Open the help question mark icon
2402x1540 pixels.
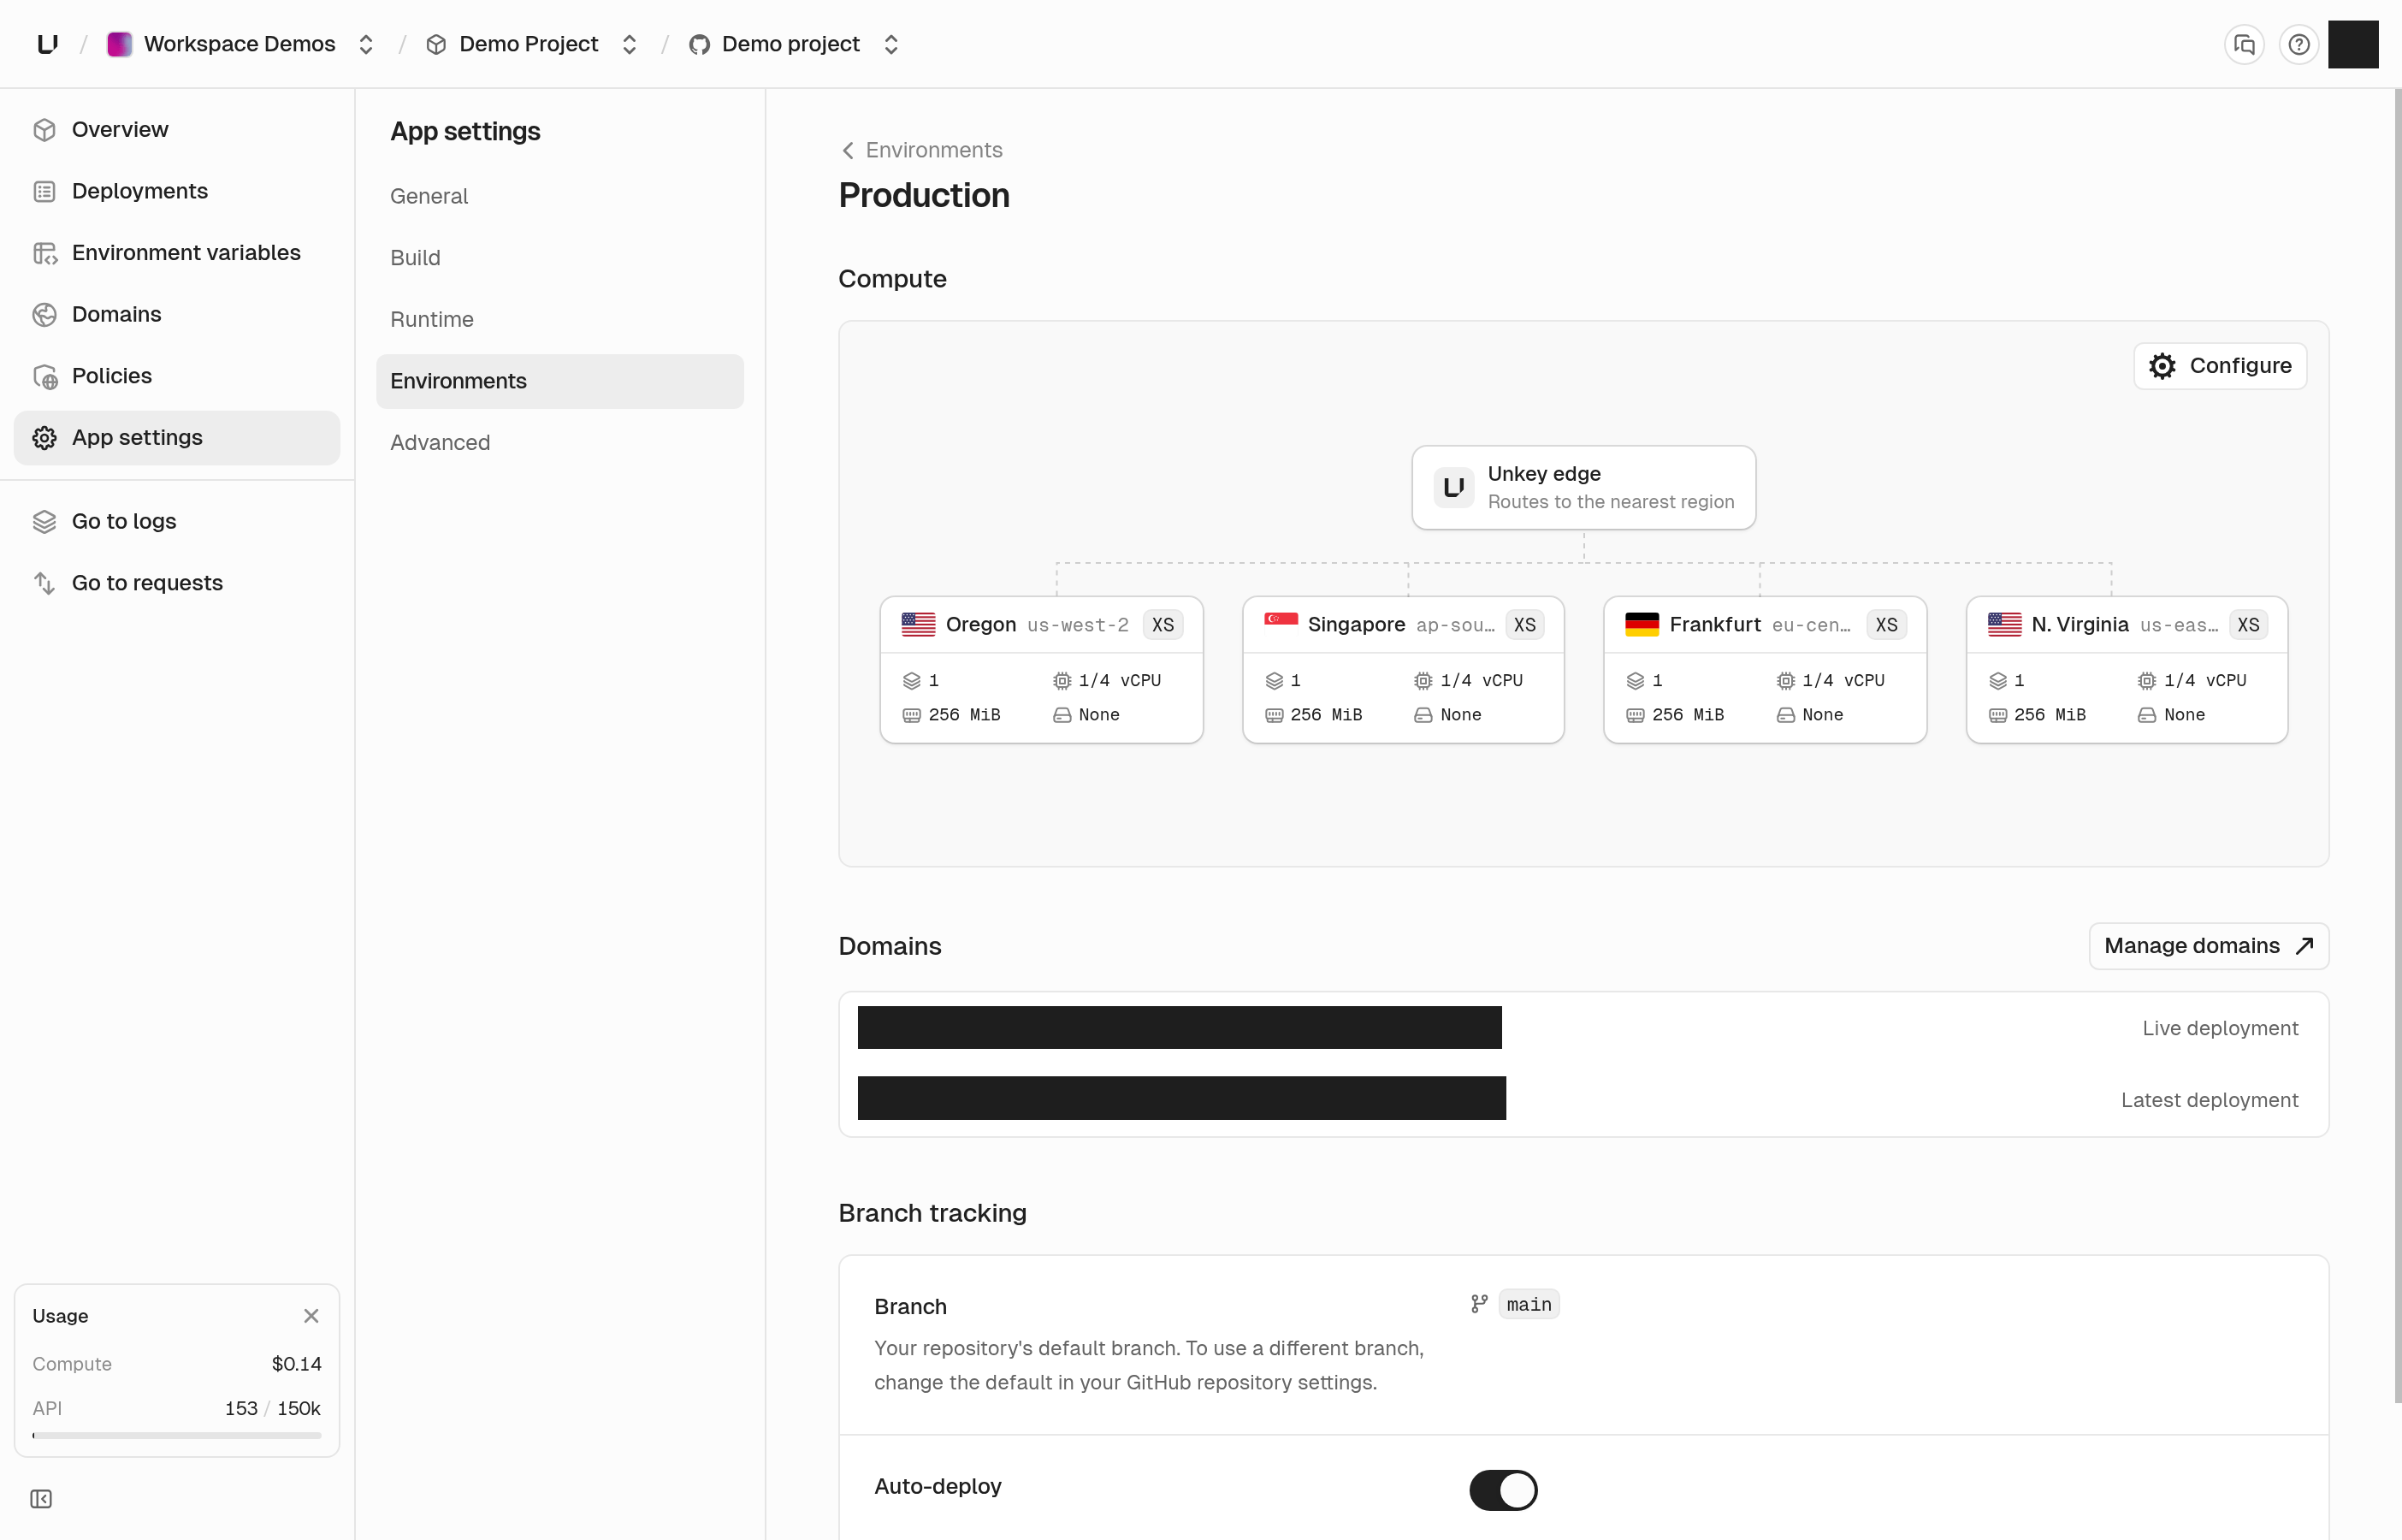pos(2299,44)
